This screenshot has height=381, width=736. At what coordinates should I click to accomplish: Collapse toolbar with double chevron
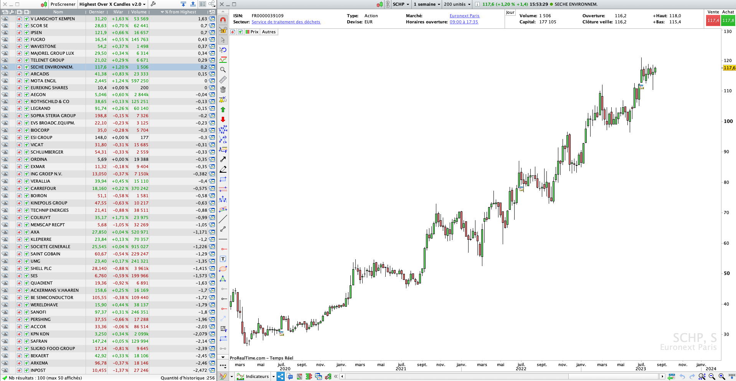coord(336,376)
